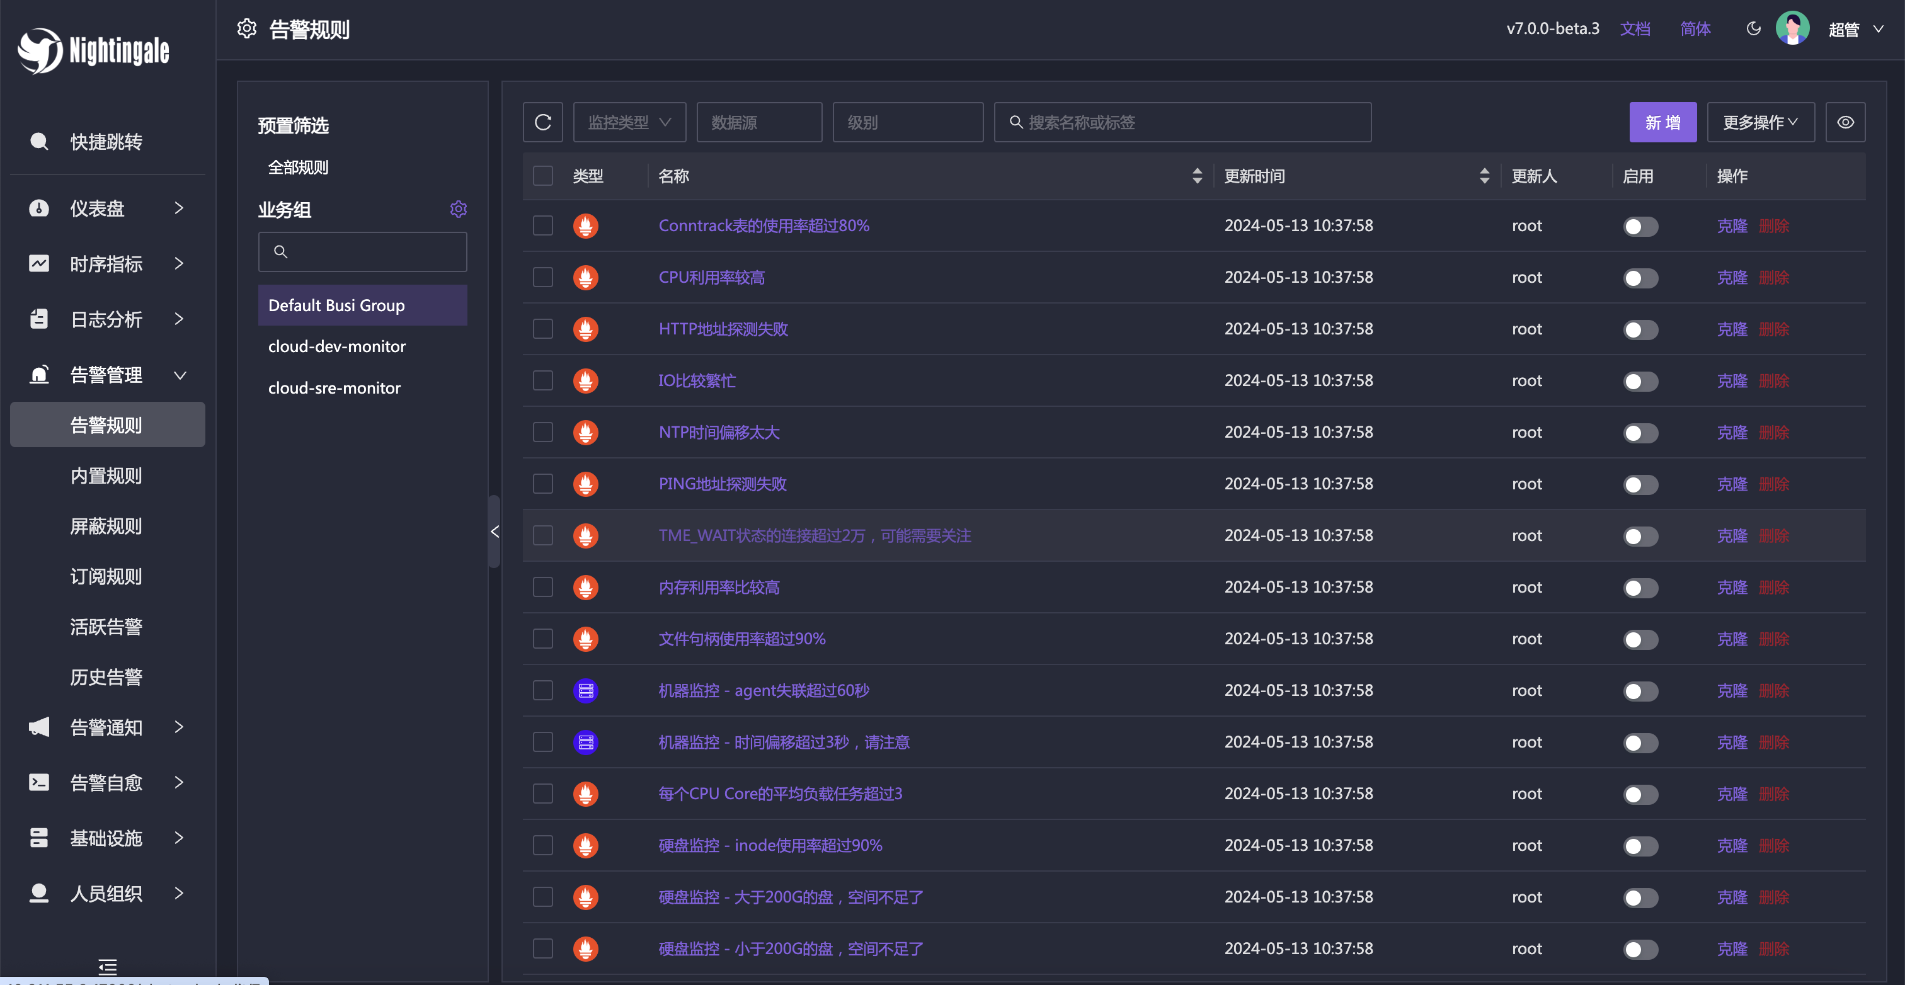The height and width of the screenshot is (985, 1905).
Task: Click the dashboard gauge icon
Action: [38, 208]
